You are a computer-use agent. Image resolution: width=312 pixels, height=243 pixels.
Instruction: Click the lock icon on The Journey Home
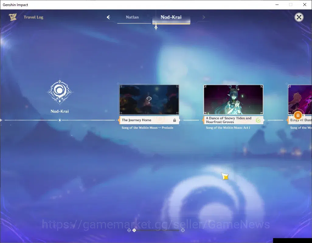[175, 120]
